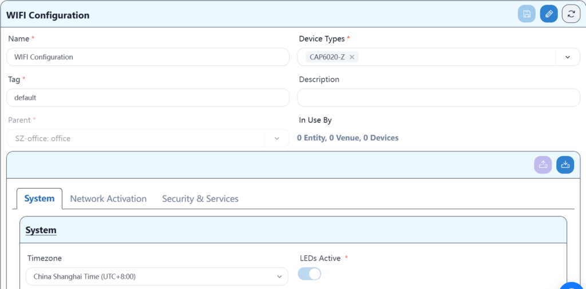Image resolution: width=586 pixels, height=289 pixels.
Task: Click the blue download icon
Action: [x=565, y=164]
